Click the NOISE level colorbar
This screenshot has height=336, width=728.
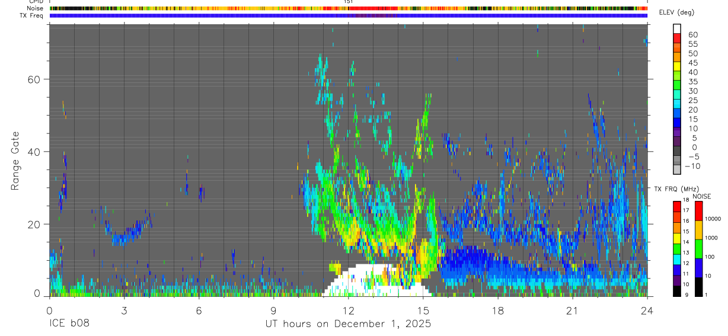tap(699, 248)
